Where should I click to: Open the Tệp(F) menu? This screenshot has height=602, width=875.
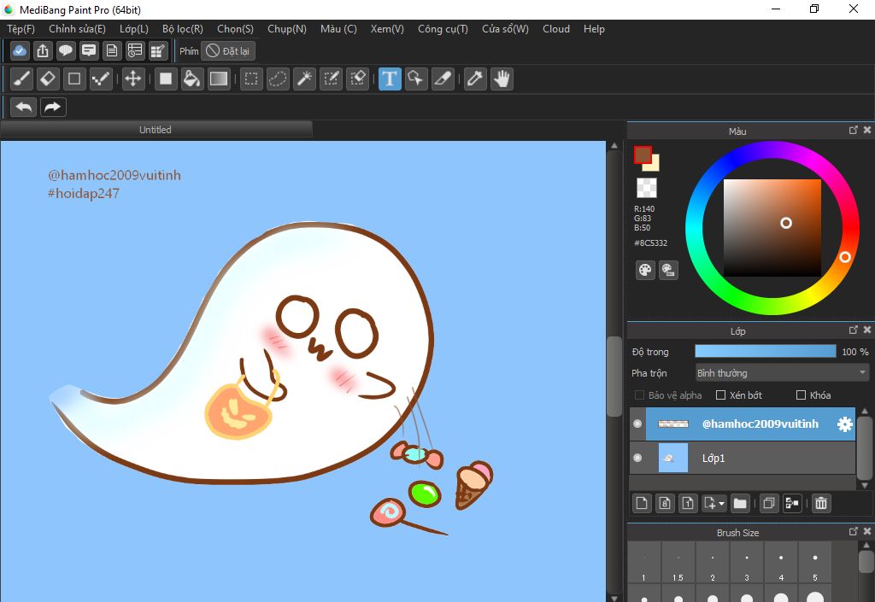21,29
